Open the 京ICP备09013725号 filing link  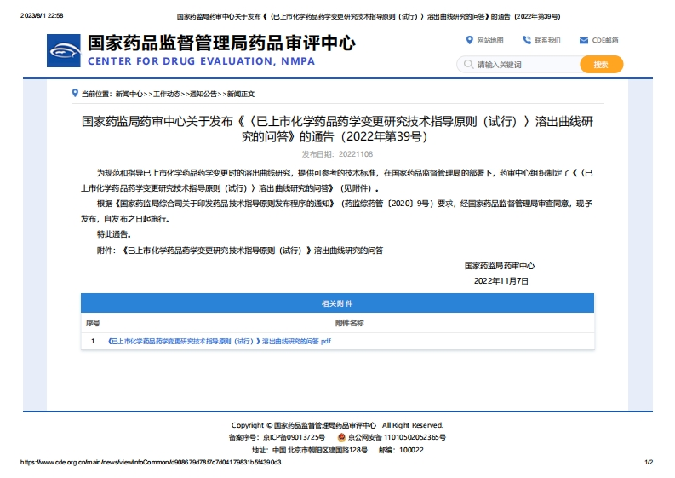294,437
